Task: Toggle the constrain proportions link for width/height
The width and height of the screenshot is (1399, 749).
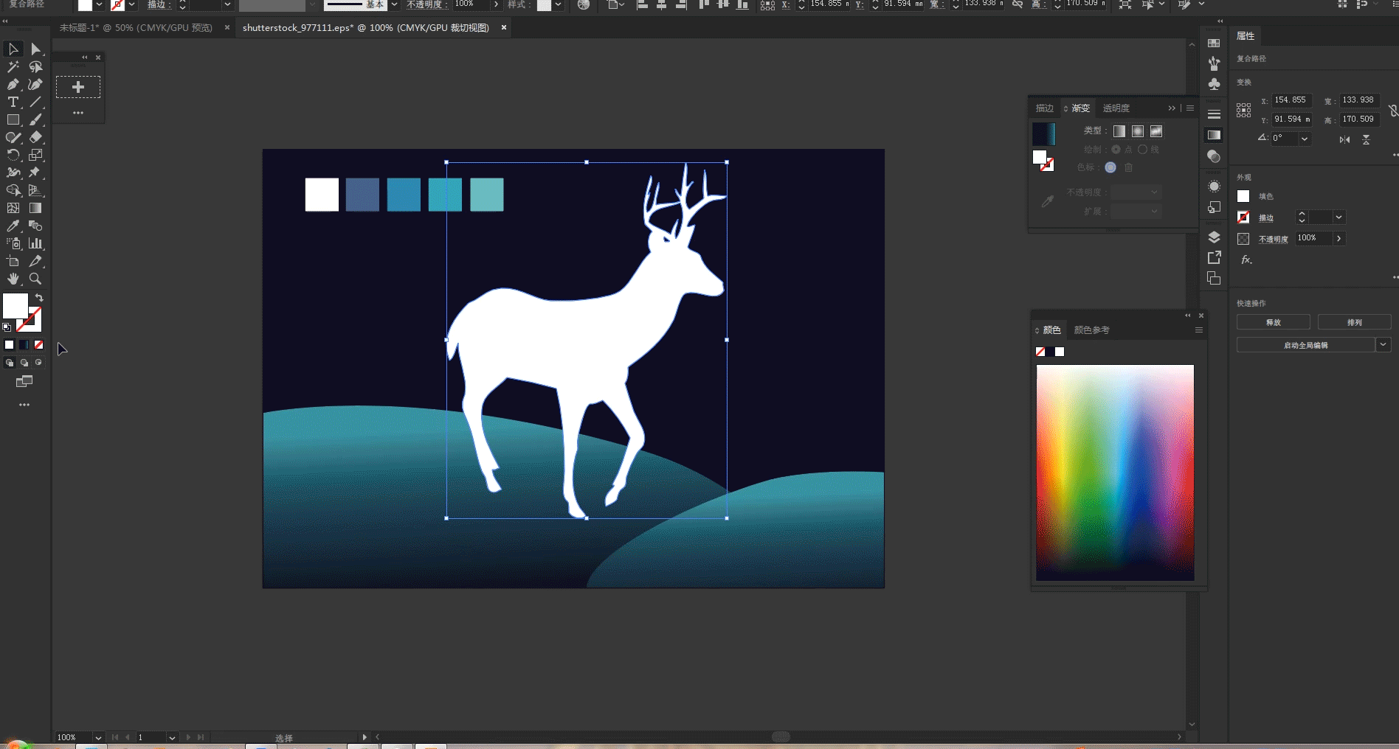Action: coord(1393,111)
